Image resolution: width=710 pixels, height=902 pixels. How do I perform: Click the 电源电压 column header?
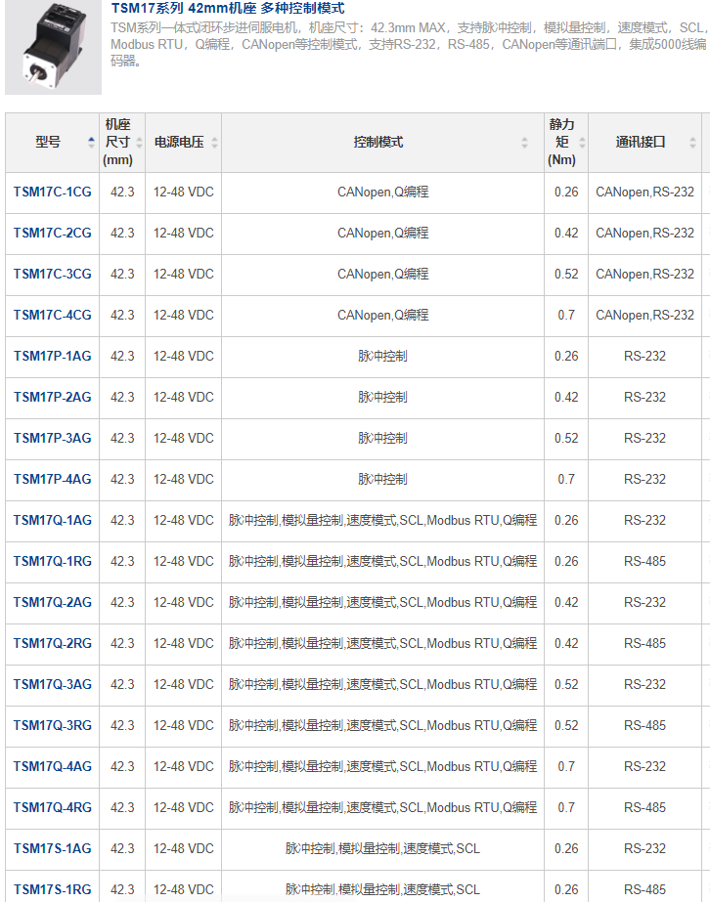pos(184,143)
